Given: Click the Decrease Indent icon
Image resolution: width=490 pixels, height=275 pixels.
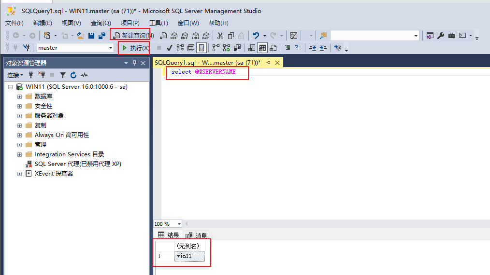Looking at the screenshot, I should pyautogui.click(x=313, y=48).
